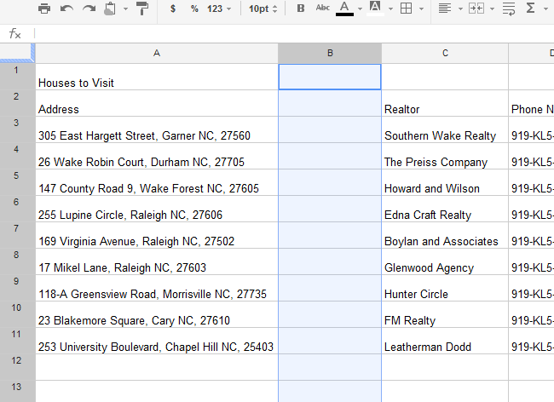Open the clipboard dropdown arrow
The image size is (554, 402).
[126, 9]
